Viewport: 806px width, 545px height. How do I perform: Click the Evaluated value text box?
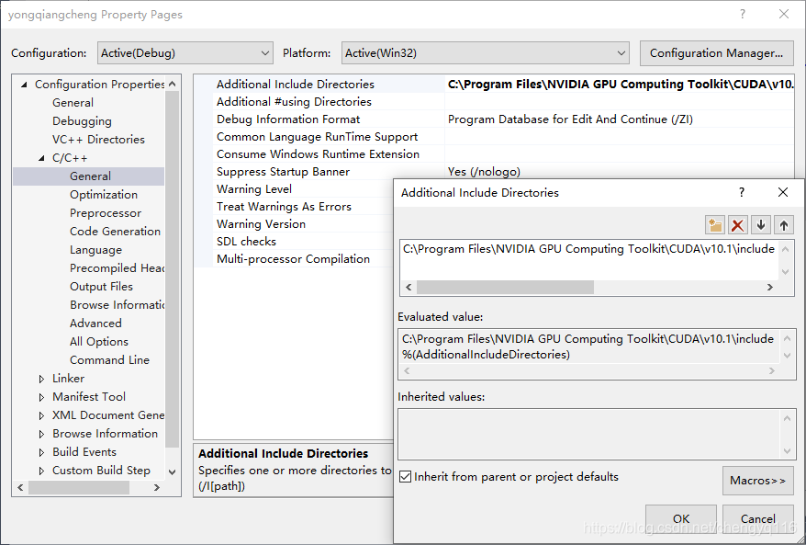(597, 354)
